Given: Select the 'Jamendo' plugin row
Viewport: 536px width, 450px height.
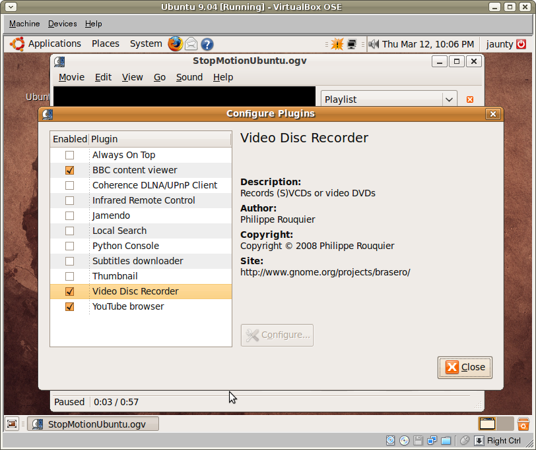Looking at the screenshot, I should tap(141, 215).
